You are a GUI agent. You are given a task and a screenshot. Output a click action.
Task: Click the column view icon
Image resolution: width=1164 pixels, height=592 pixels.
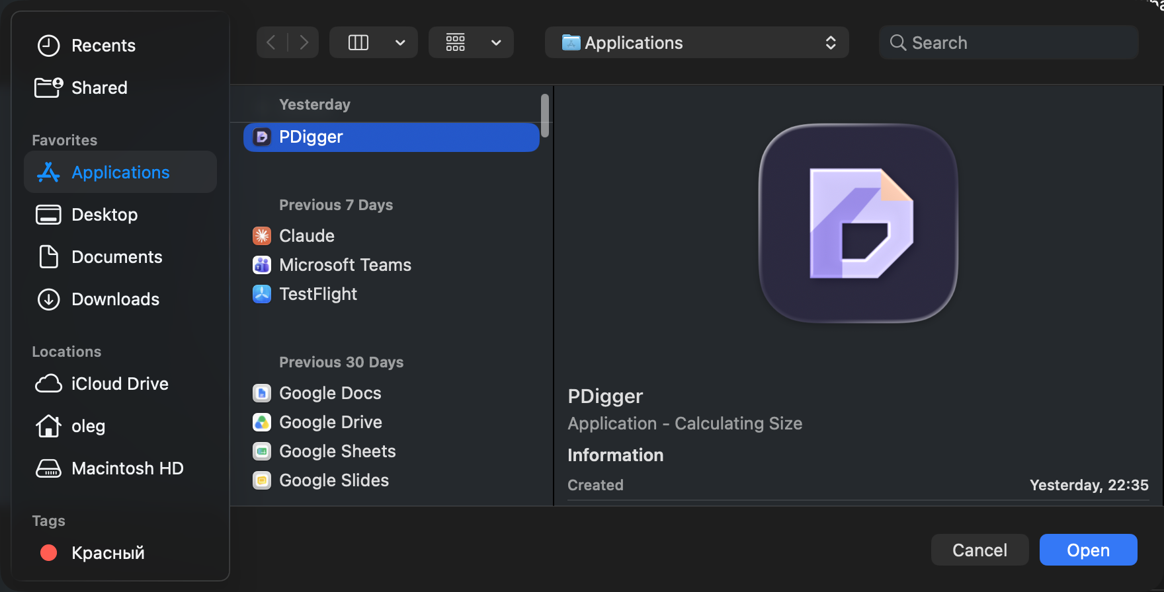click(x=358, y=43)
